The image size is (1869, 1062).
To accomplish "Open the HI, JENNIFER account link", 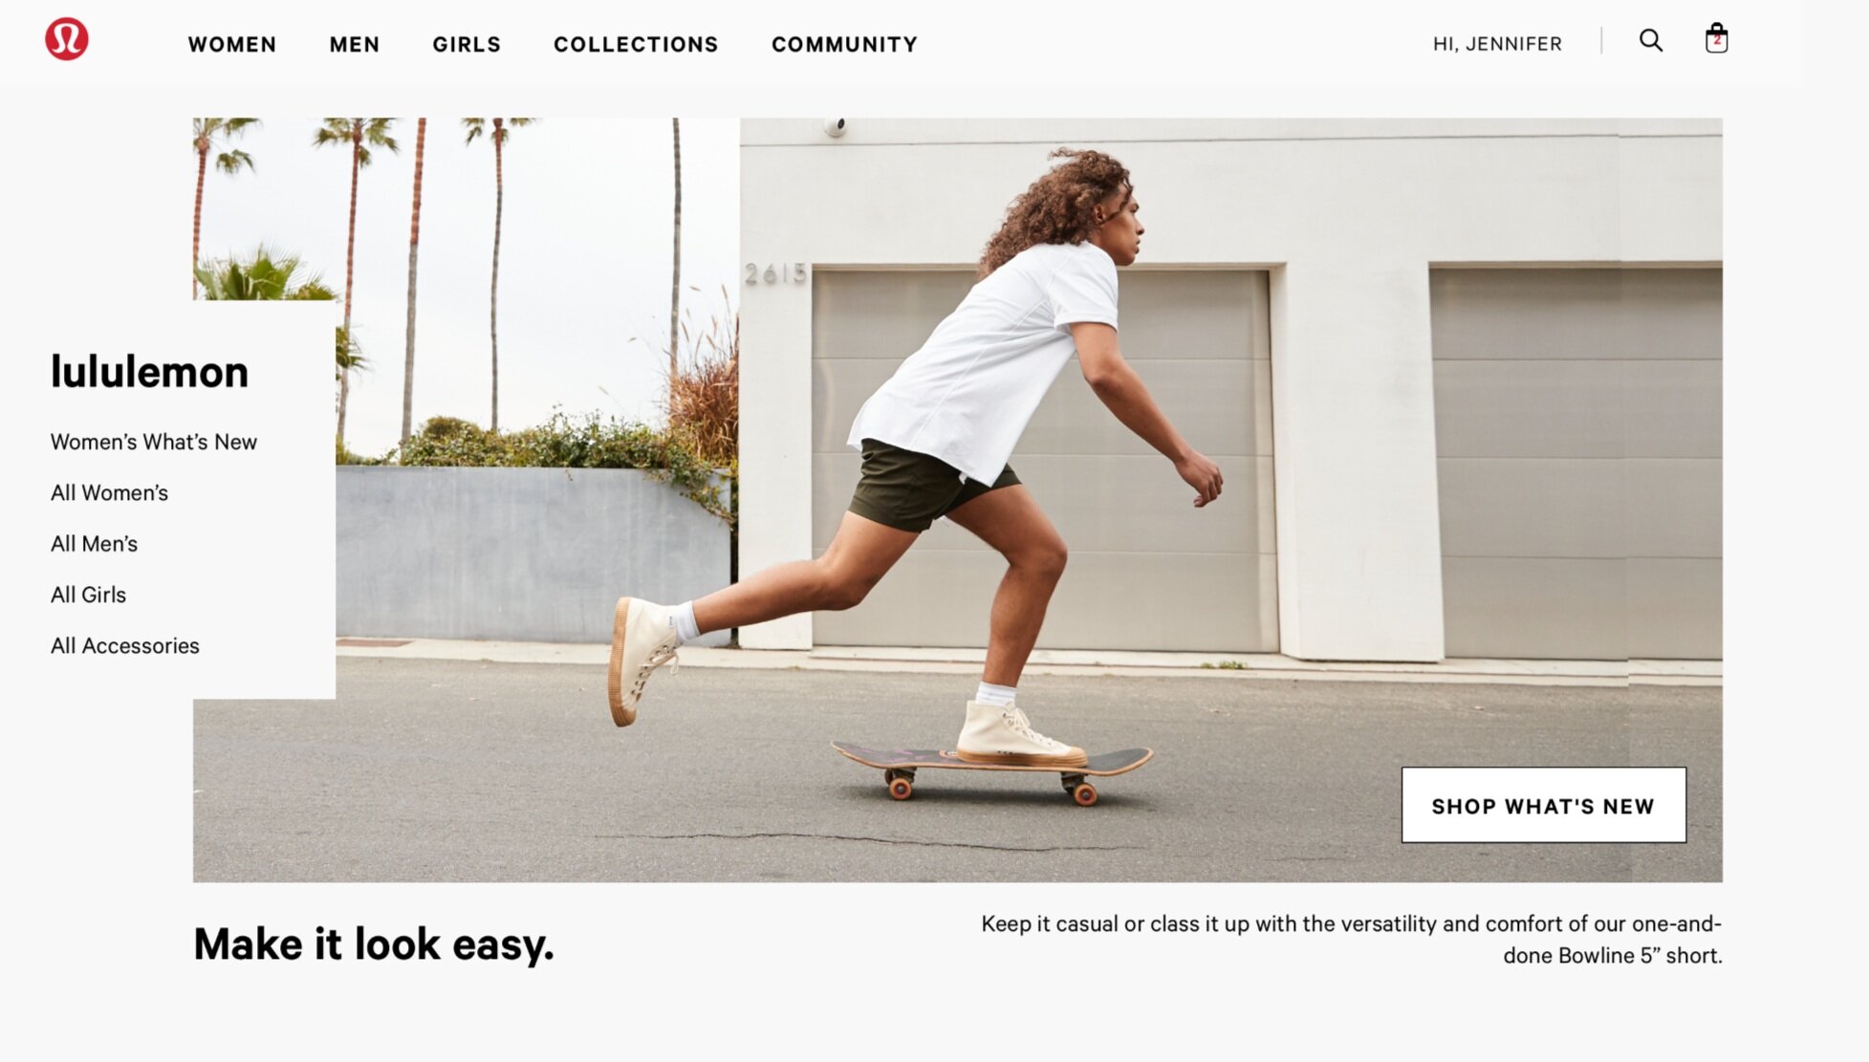I will [x=1497, y=44].
